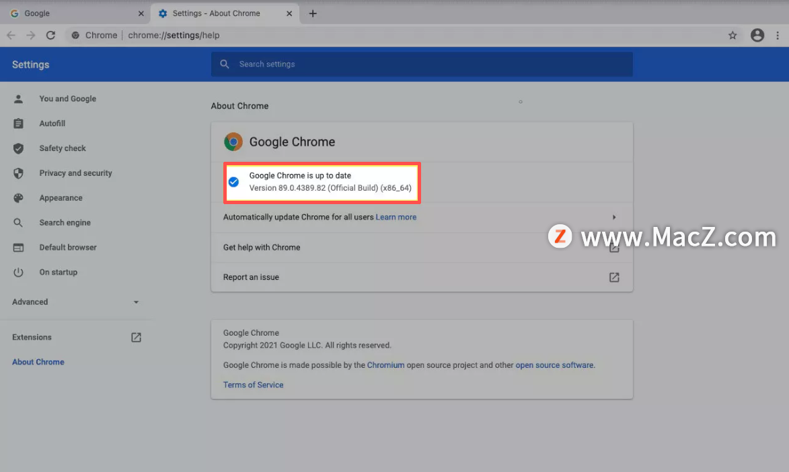Screen dimensions: 789x472
Task: Navigate to Privacy and security
Action: click(75, 173)
